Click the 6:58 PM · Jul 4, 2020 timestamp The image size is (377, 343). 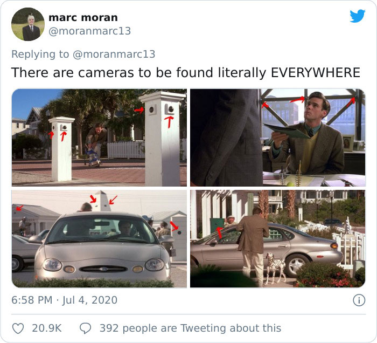65,300
